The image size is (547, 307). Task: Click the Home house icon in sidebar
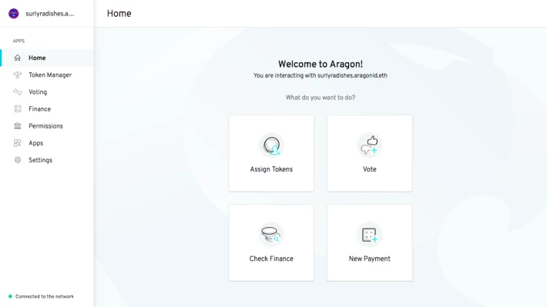coord(18,58)
